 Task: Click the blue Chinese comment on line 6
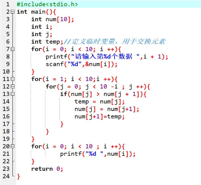[x=114, y=41]
